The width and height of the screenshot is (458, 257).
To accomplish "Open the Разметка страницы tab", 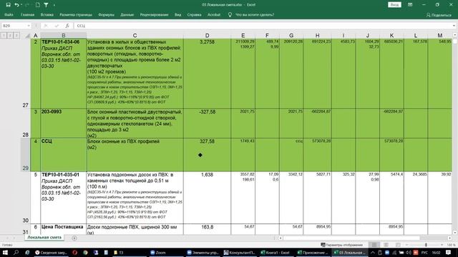I will coord(76,14).
